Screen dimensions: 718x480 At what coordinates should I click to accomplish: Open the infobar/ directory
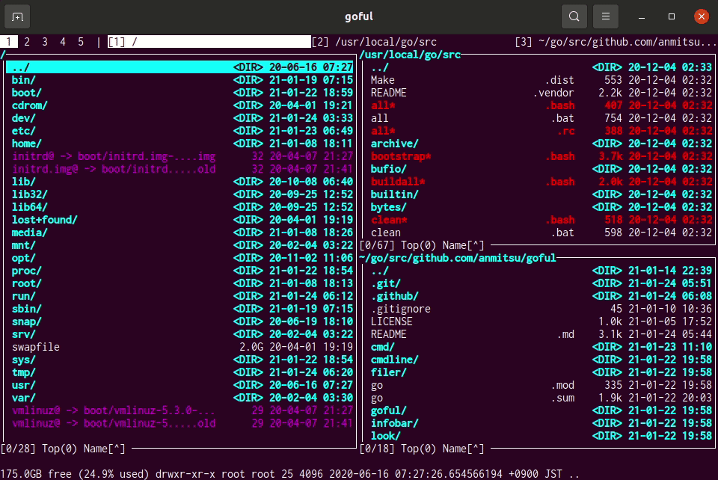click(541, 424)
